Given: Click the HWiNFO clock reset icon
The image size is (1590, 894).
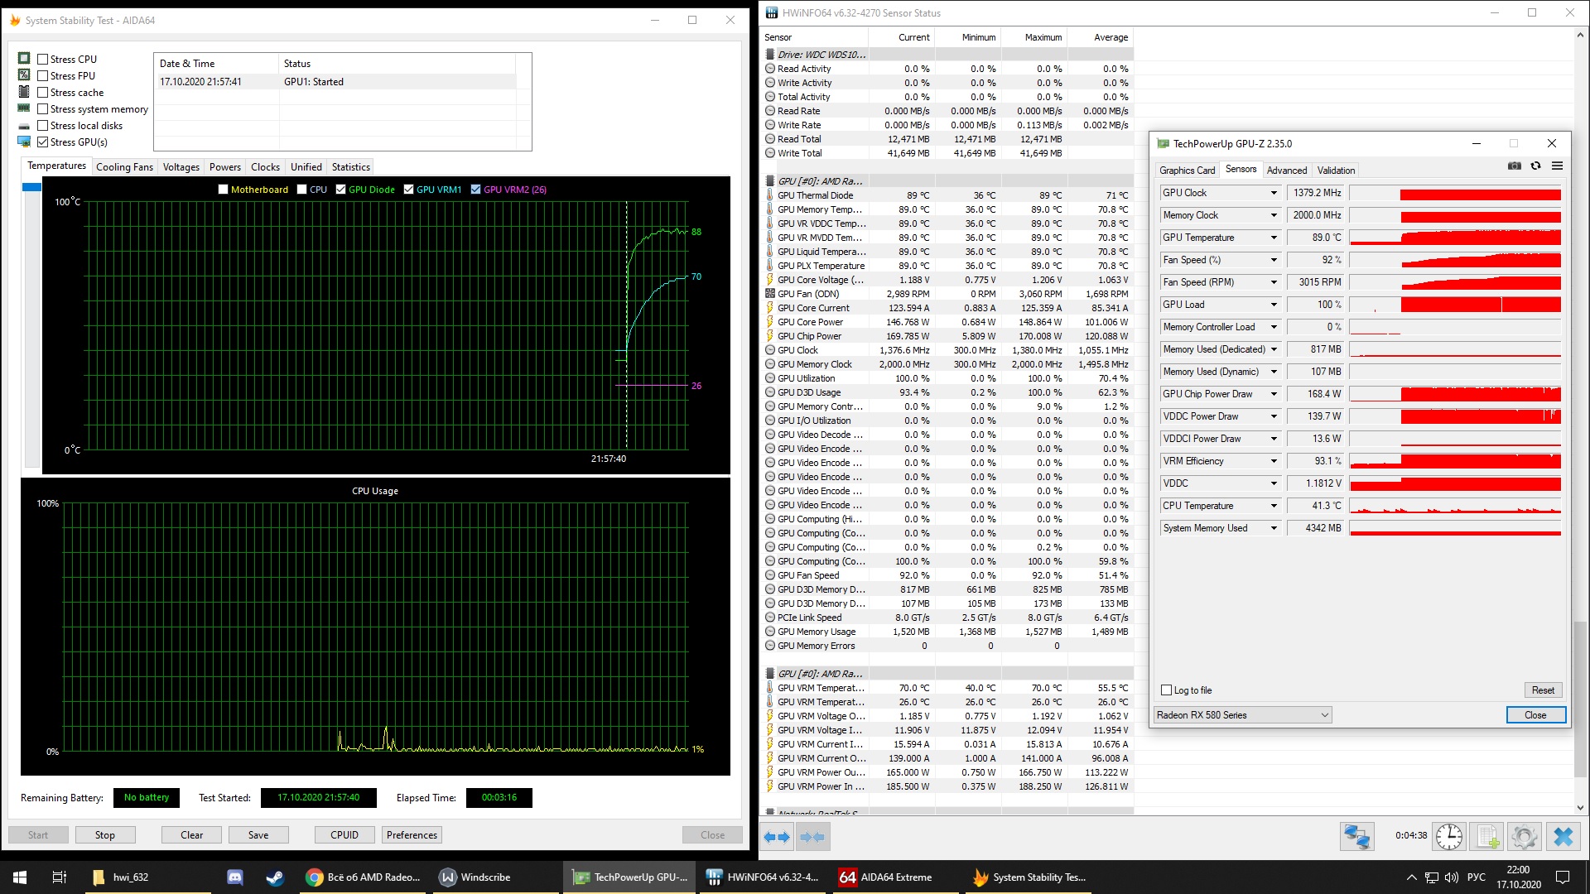Looking at the screenshot, I should (1448, 837).
